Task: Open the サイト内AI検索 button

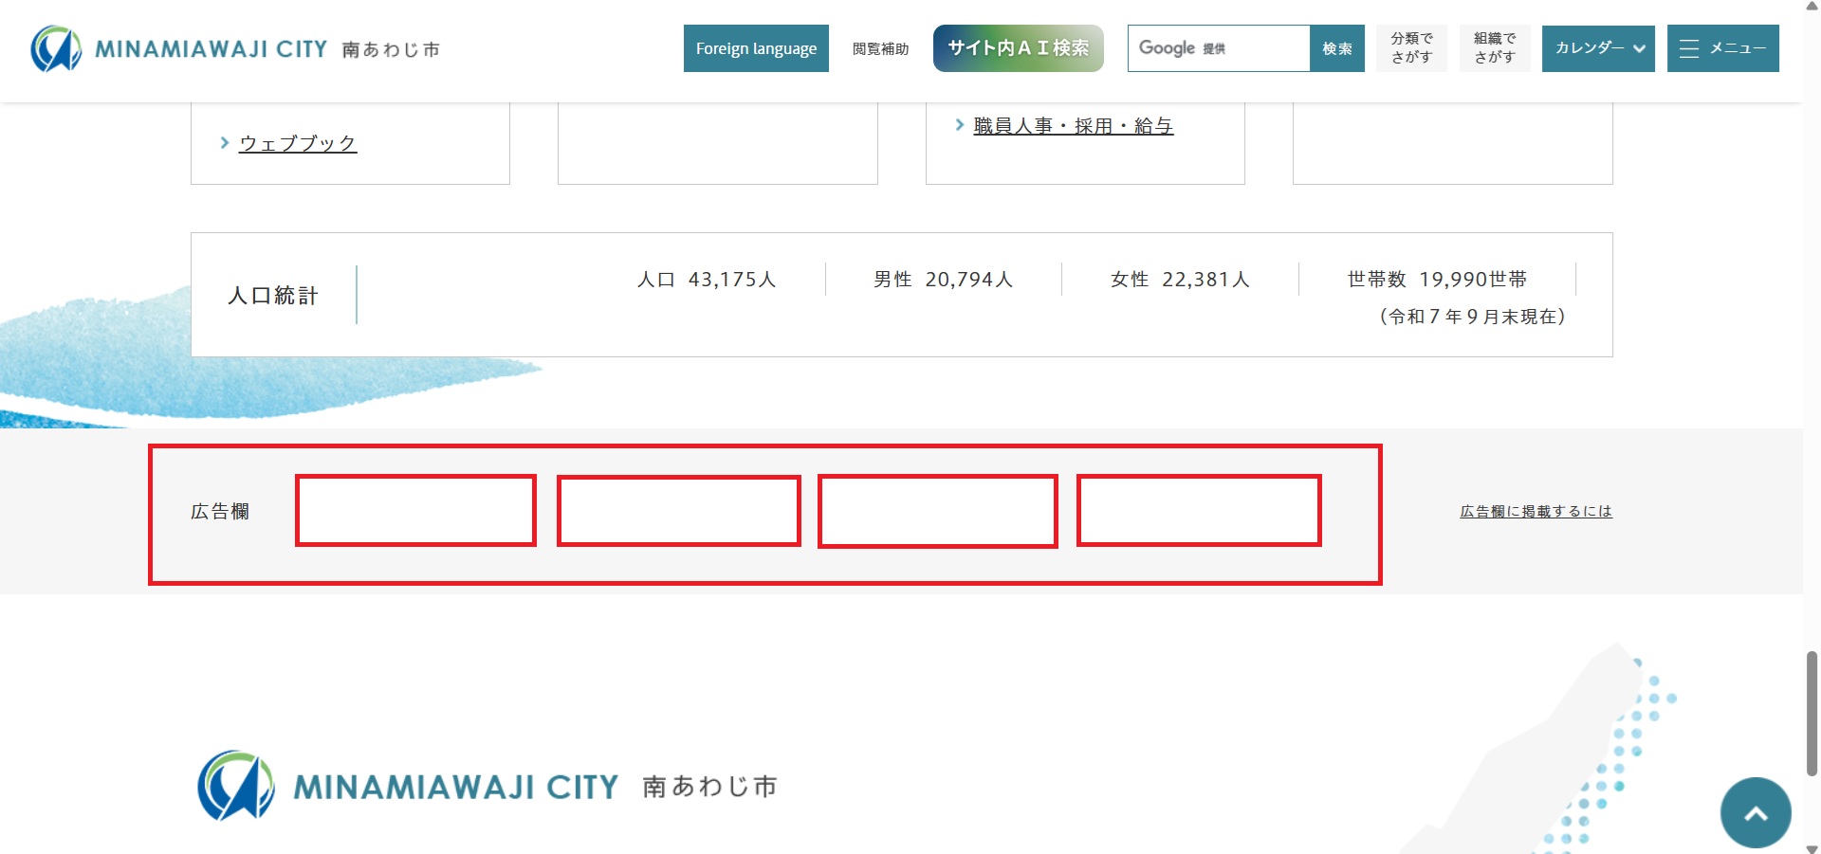Action: [x=1018, y=48]
